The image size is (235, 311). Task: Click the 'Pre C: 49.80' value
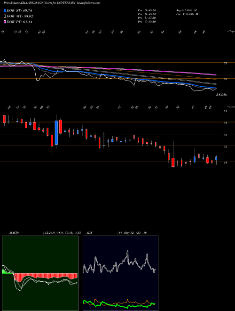tap(147, 22)
